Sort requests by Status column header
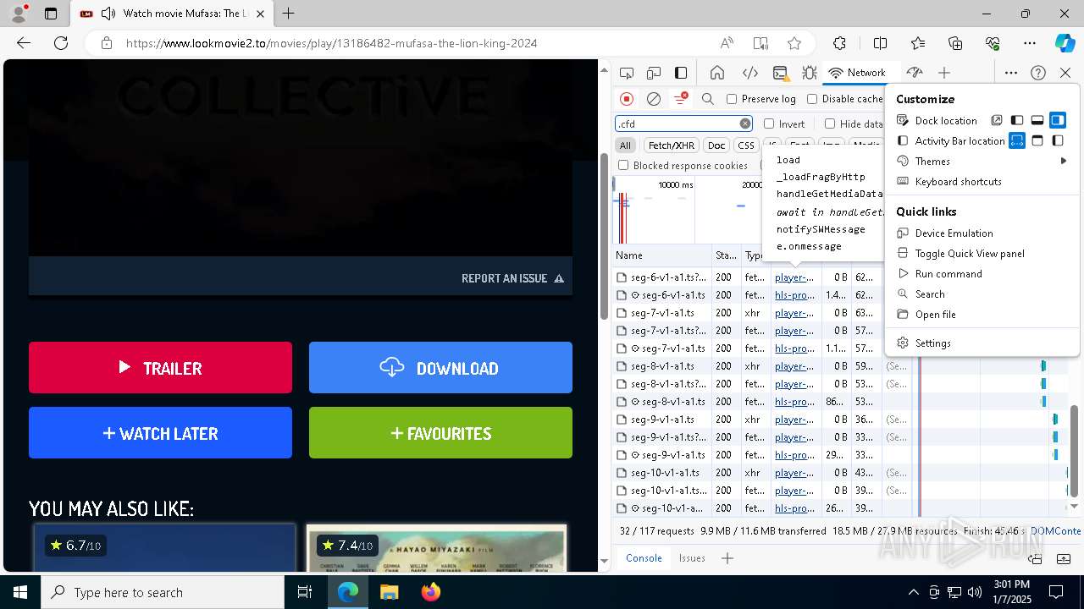 pyautogui.click(x=726, y=255)
